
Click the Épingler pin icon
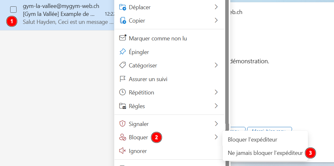click(x=122, y=52)
